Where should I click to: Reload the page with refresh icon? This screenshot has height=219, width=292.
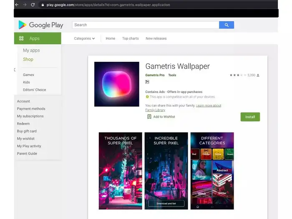click(33, 5)
